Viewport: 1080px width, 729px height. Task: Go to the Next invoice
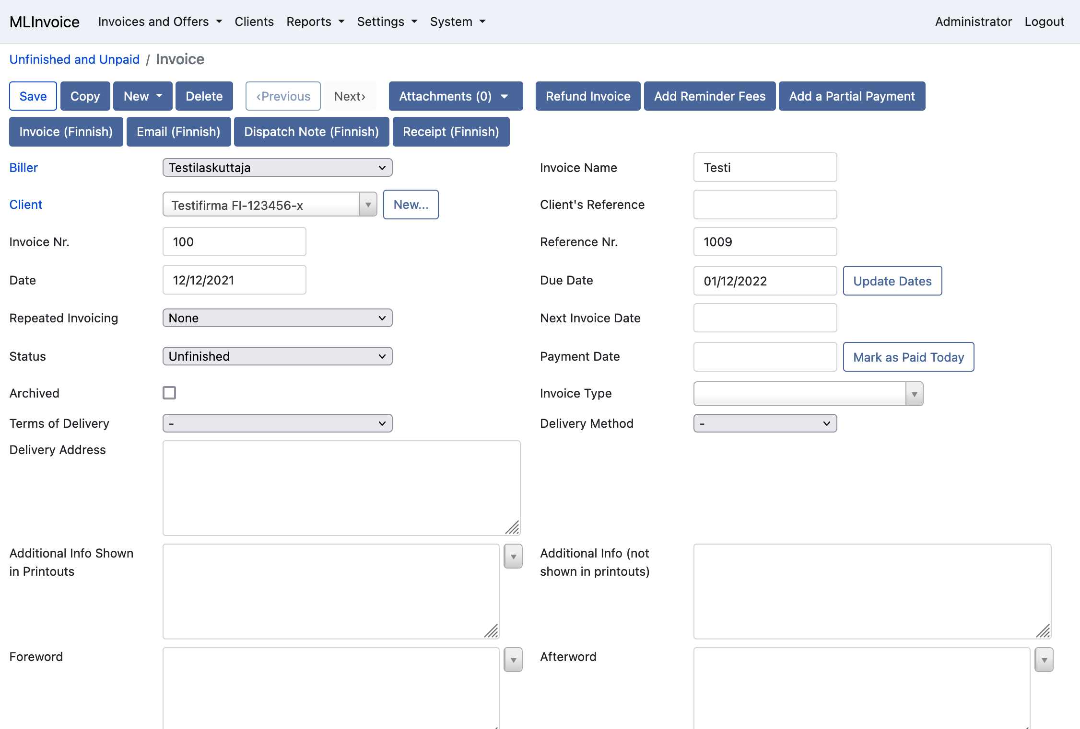[x=350, y=96]
